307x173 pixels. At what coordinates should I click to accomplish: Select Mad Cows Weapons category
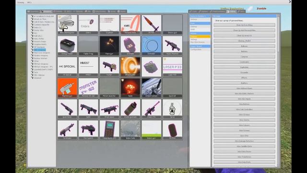(42, 53)
